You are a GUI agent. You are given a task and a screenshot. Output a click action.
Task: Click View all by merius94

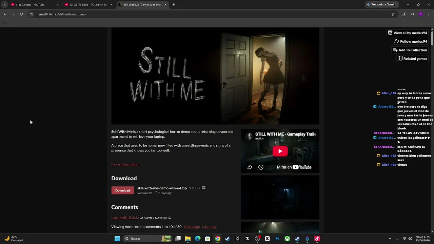tap(408, 33)
